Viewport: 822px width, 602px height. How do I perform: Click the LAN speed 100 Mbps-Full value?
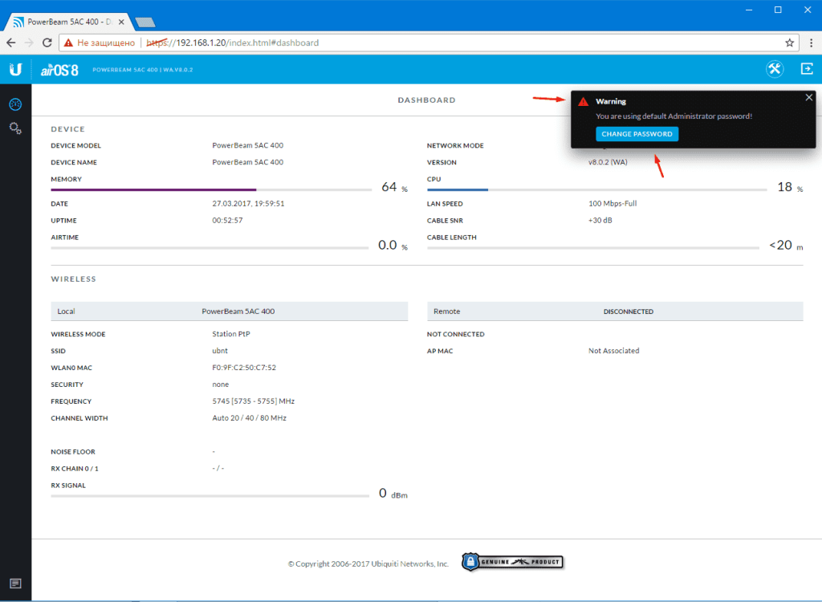[x=612, y=203]
